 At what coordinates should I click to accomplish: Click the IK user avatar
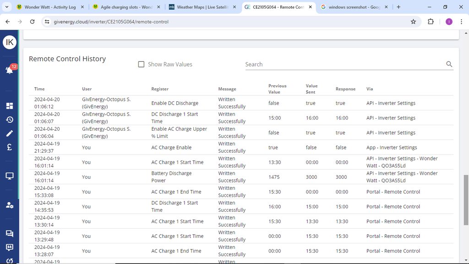9,43
